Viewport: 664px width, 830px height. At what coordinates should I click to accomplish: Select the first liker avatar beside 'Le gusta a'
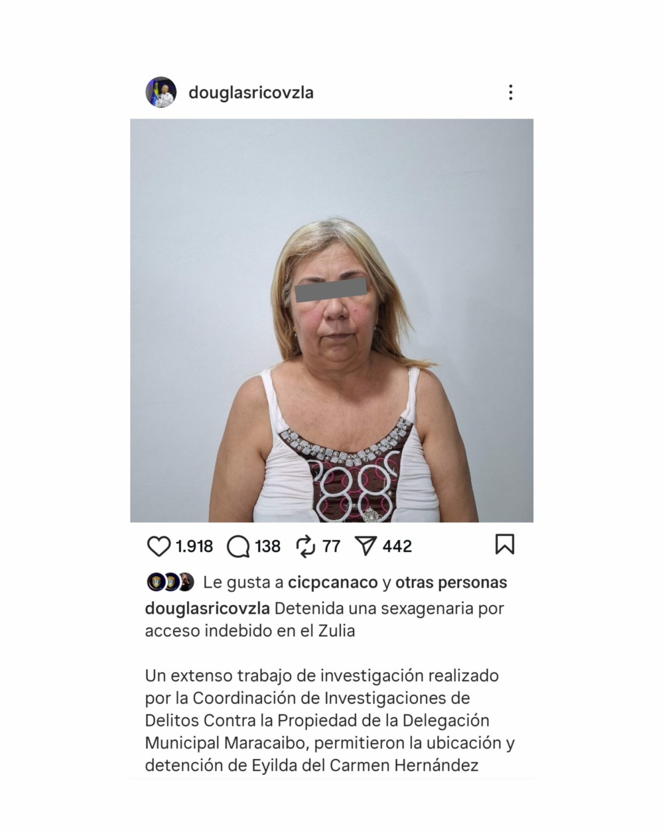(155, 583)
